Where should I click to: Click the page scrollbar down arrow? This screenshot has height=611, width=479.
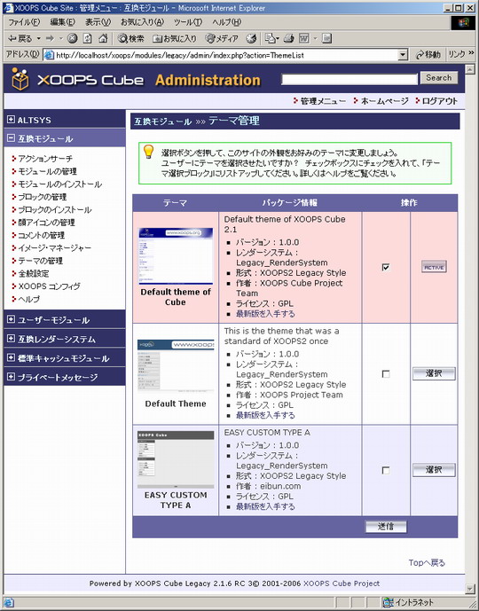470,589
